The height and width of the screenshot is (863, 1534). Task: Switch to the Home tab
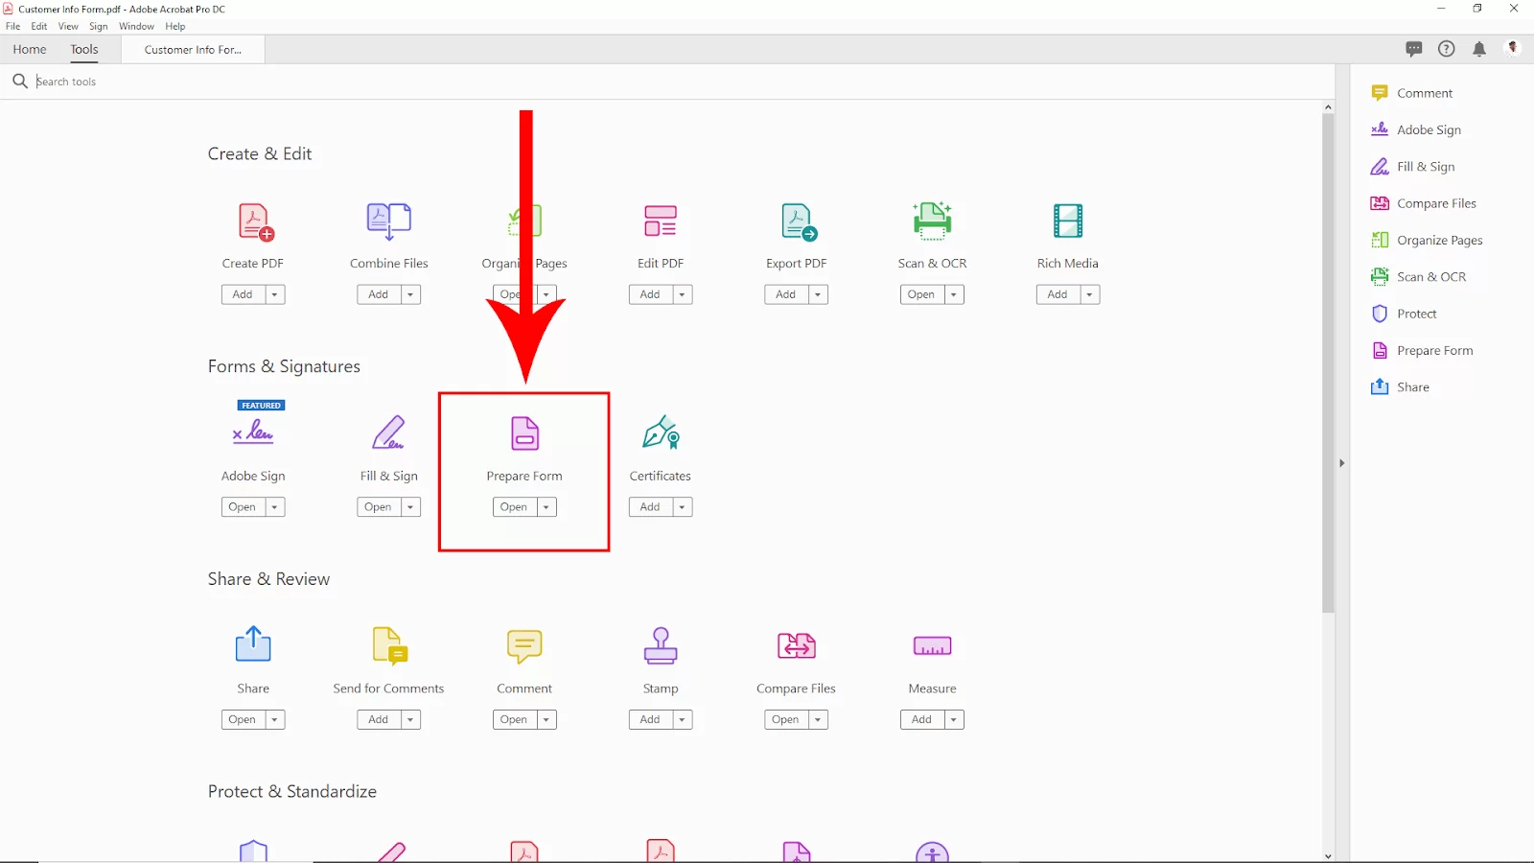(x=30, y=49)
